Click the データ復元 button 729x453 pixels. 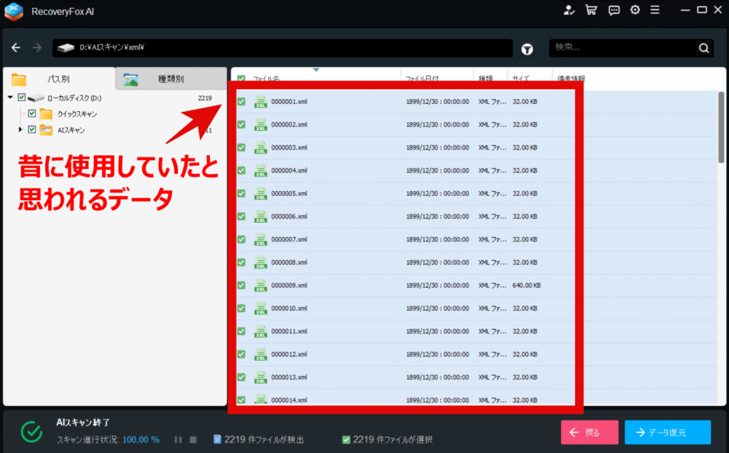(x=667, y=432)
